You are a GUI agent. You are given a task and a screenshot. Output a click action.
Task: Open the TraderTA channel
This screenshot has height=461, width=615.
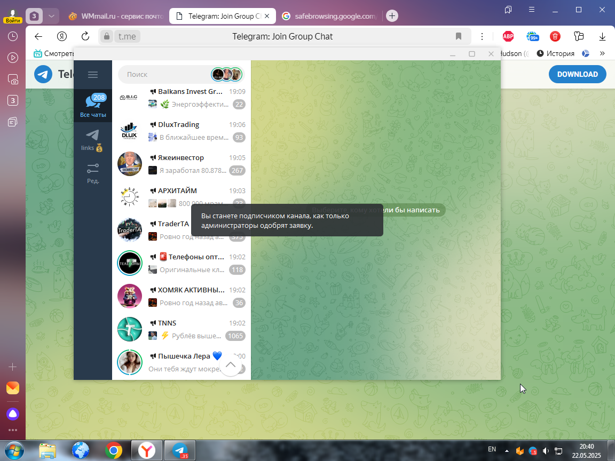tap(153, 230)
